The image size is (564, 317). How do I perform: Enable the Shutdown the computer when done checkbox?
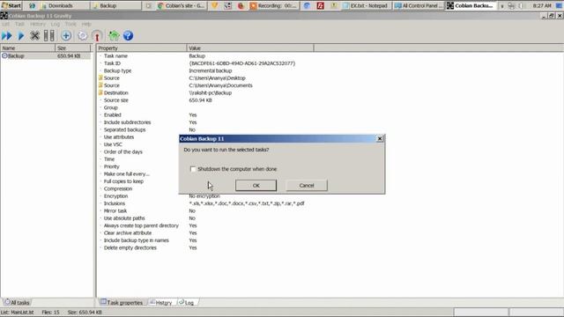(x=193, y=168)
